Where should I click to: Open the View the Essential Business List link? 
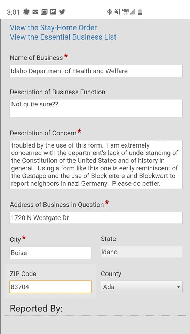(x=63, y=37)
